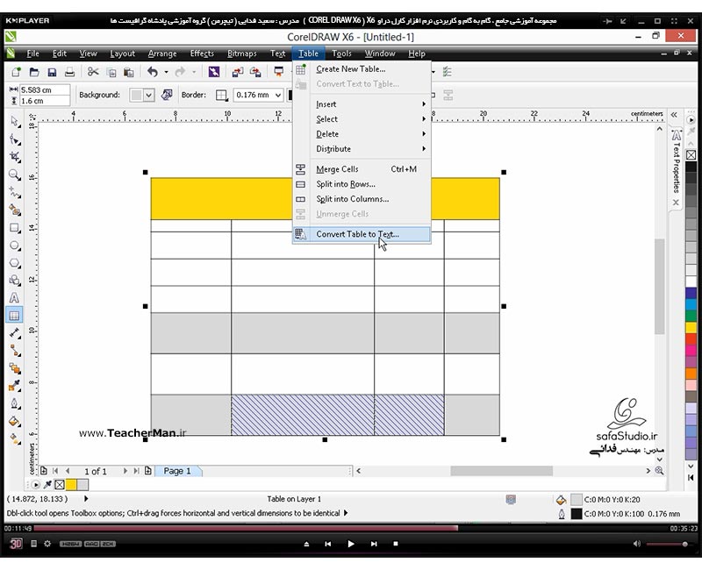Create a new document icon
Screen dimensions: 702x570
pyautogui.click(x=17, y=72)
